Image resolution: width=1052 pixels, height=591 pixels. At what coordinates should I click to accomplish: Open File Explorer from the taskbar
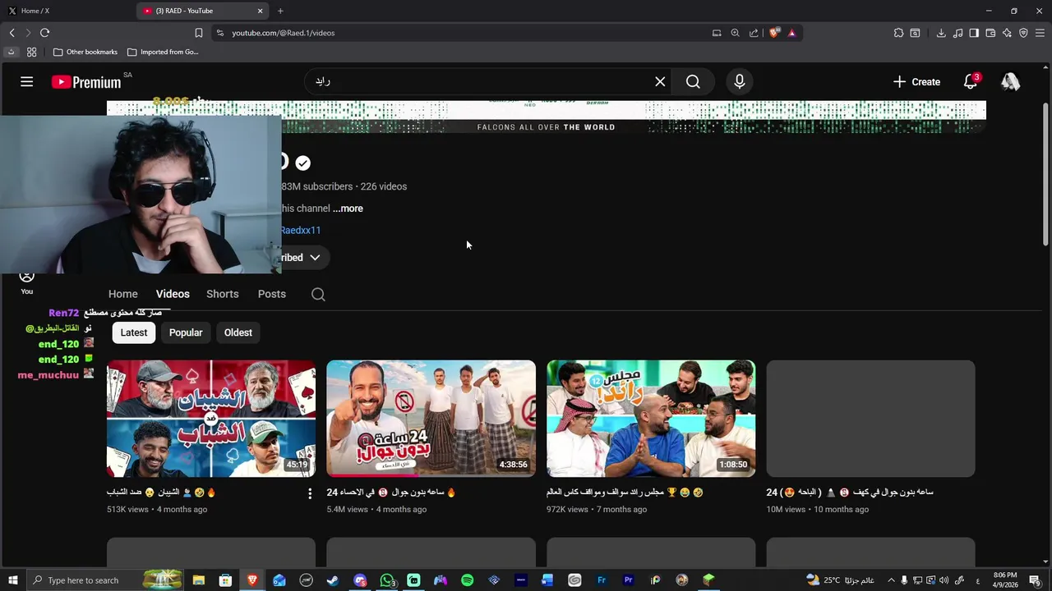coord(198,580)
